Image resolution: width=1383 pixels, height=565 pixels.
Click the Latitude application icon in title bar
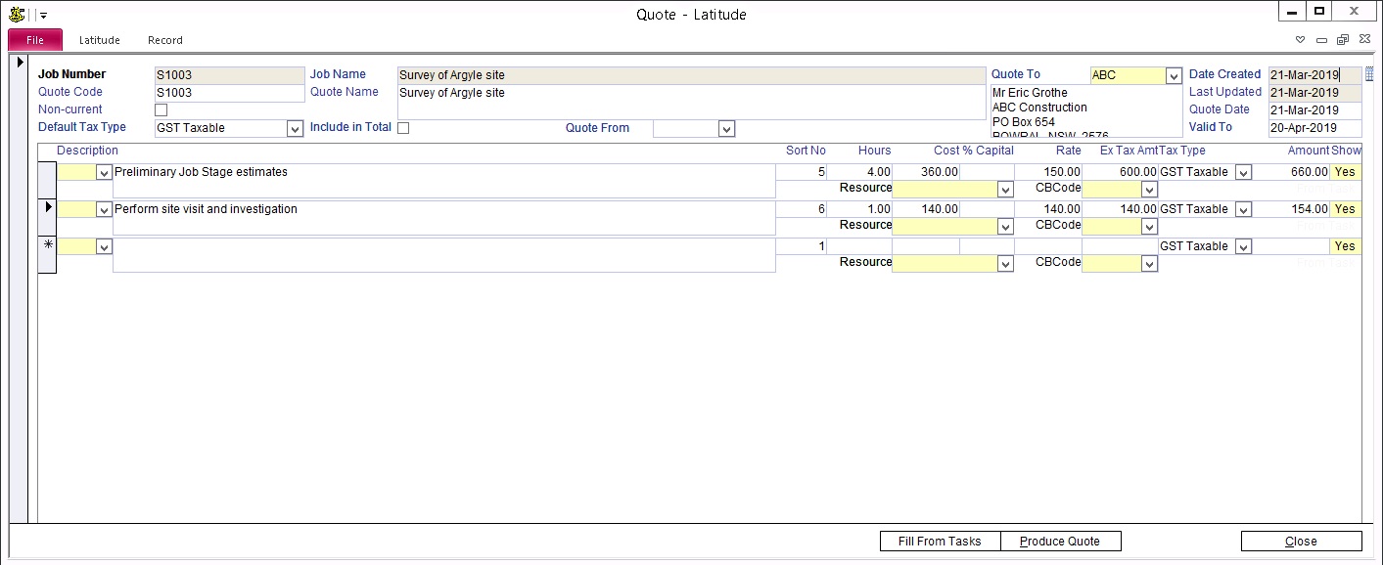point(17,15)
